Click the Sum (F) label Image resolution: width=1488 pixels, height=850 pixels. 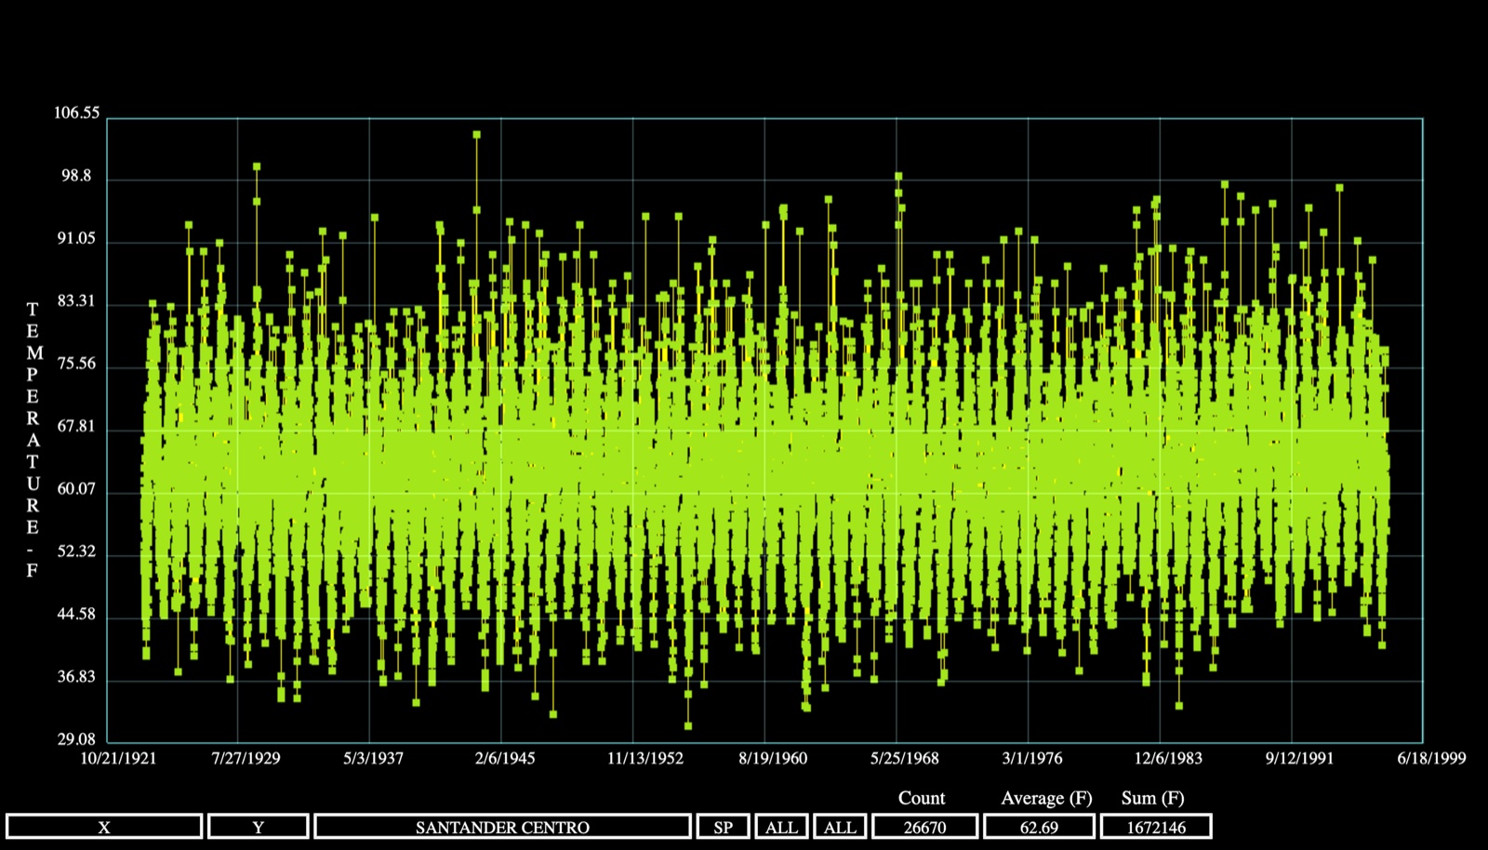pyautogui.click(x=1153, y=798)
